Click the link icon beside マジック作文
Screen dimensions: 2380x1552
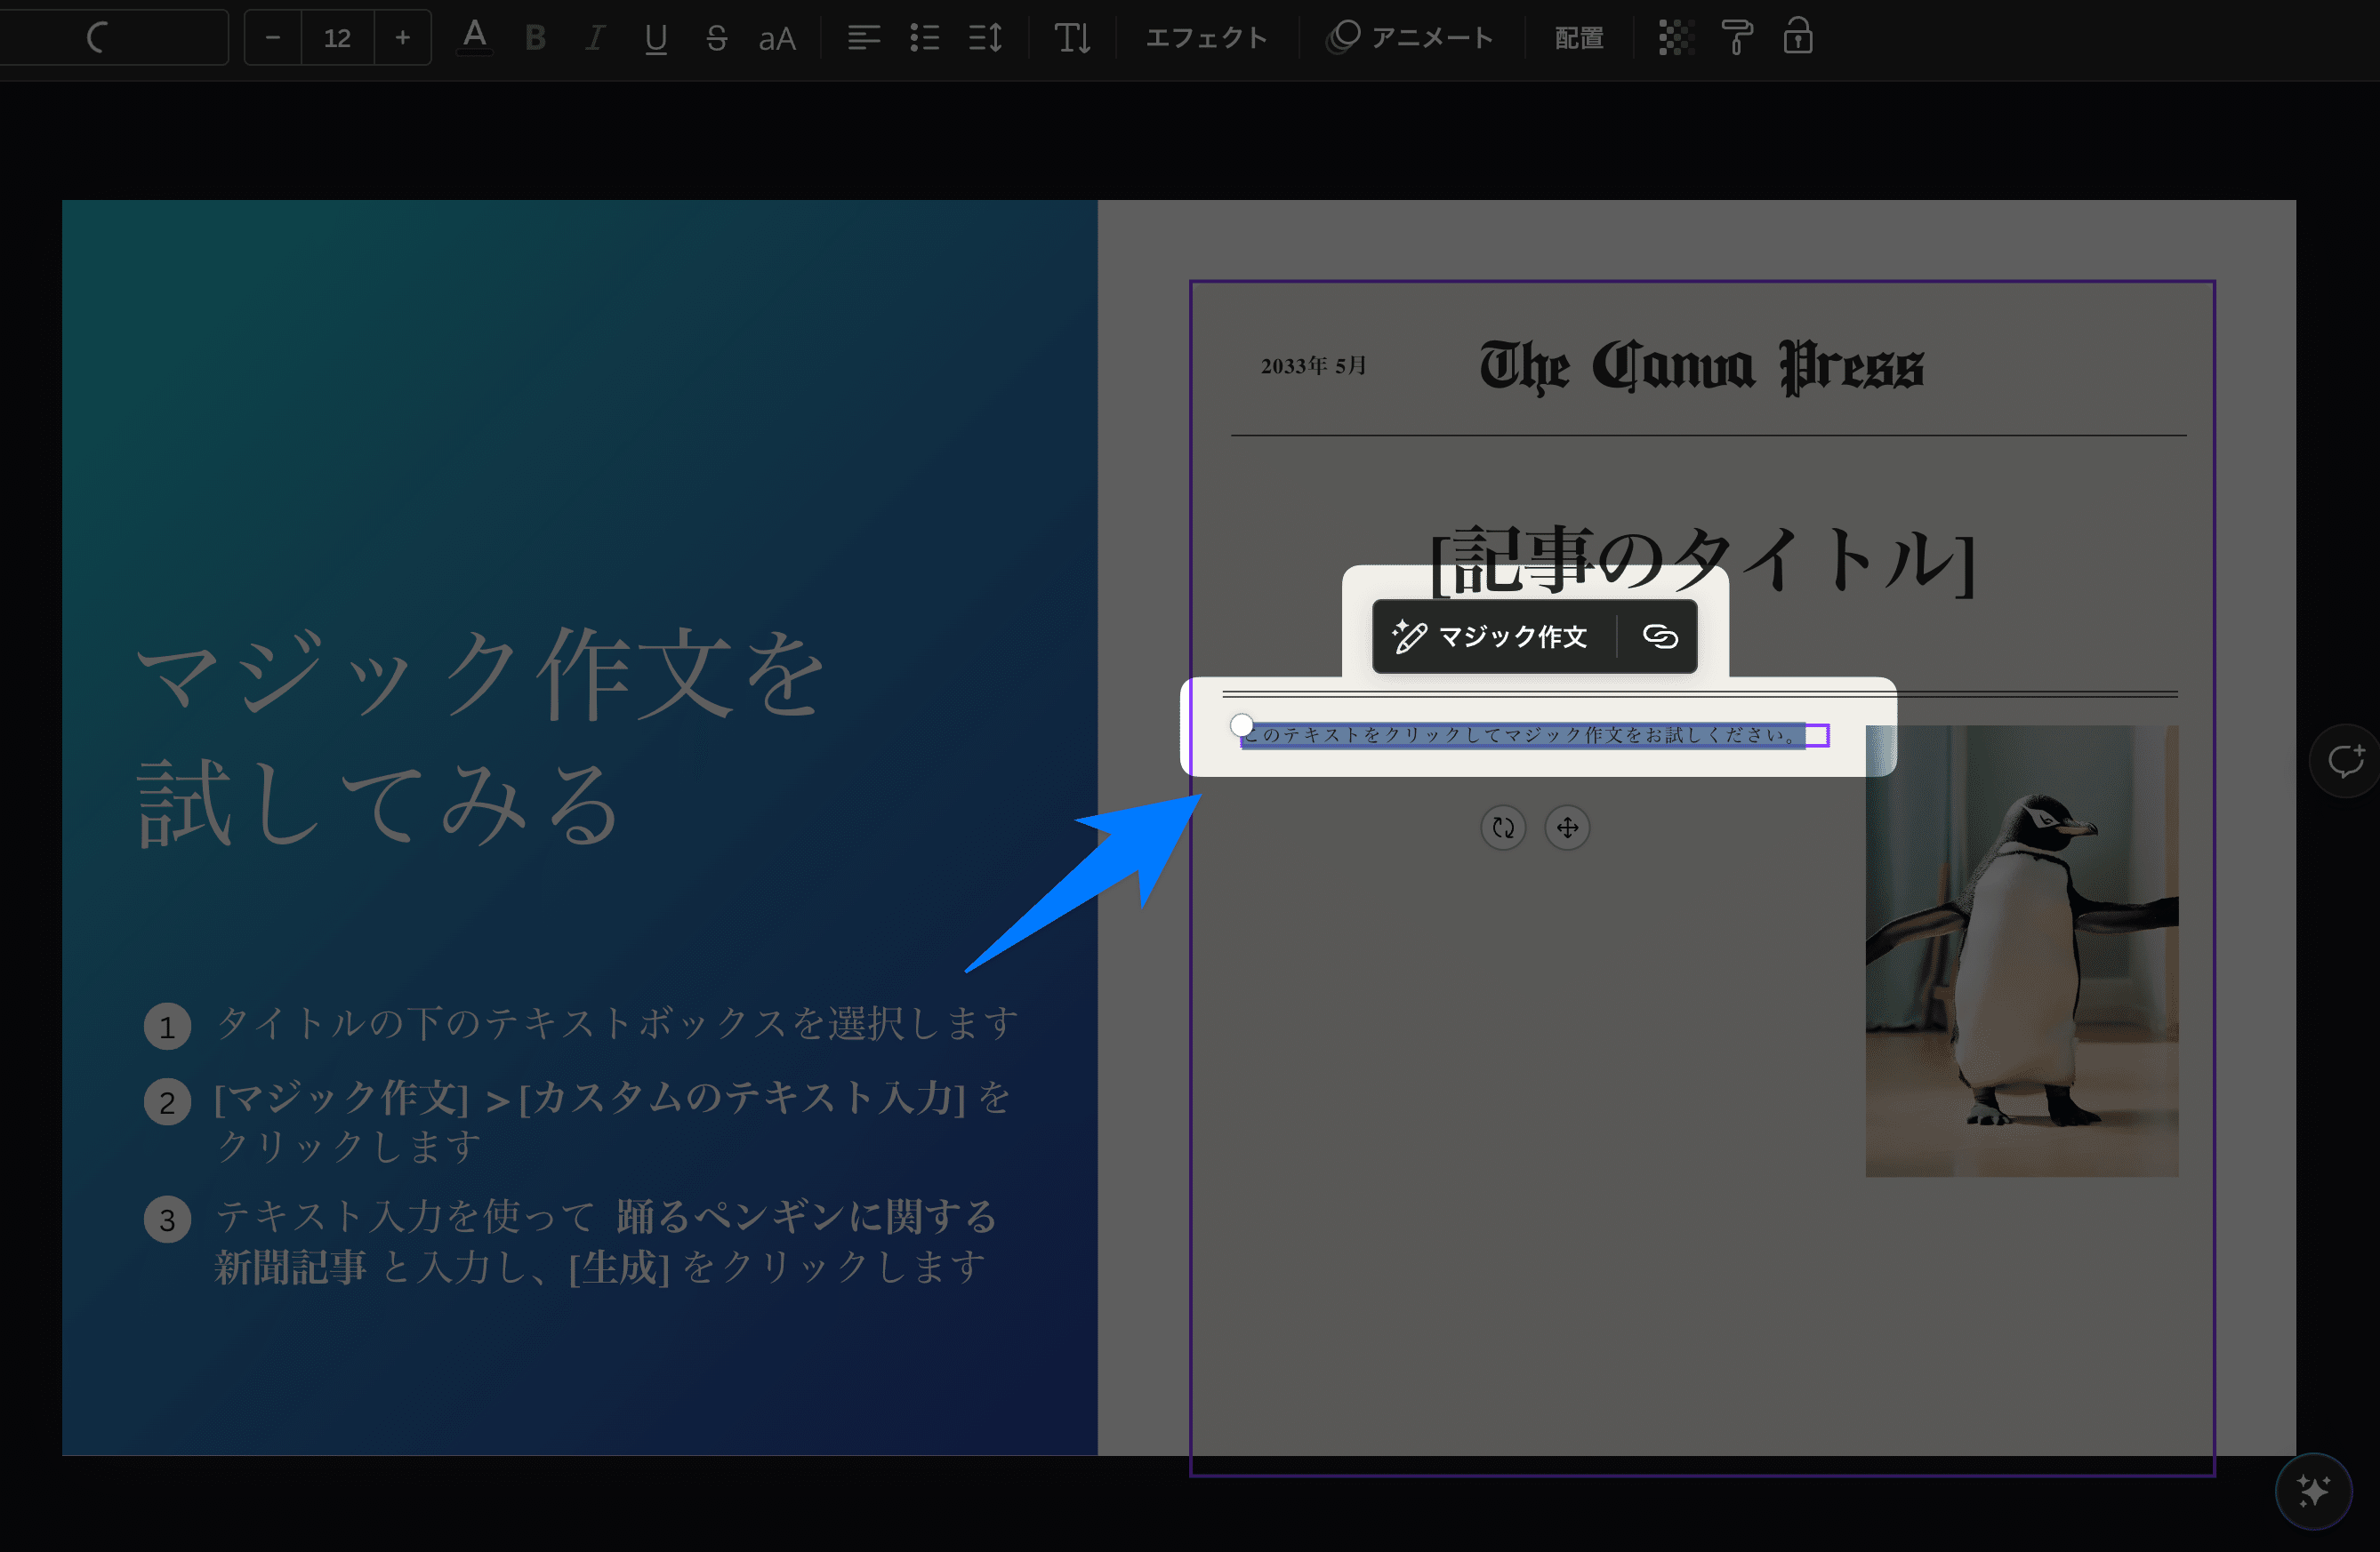click(x=1660, y=636)
